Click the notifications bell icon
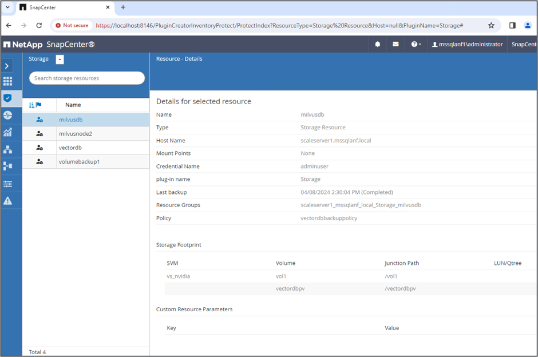Viewport: 538px width, 357px height. tap(378, 44)
